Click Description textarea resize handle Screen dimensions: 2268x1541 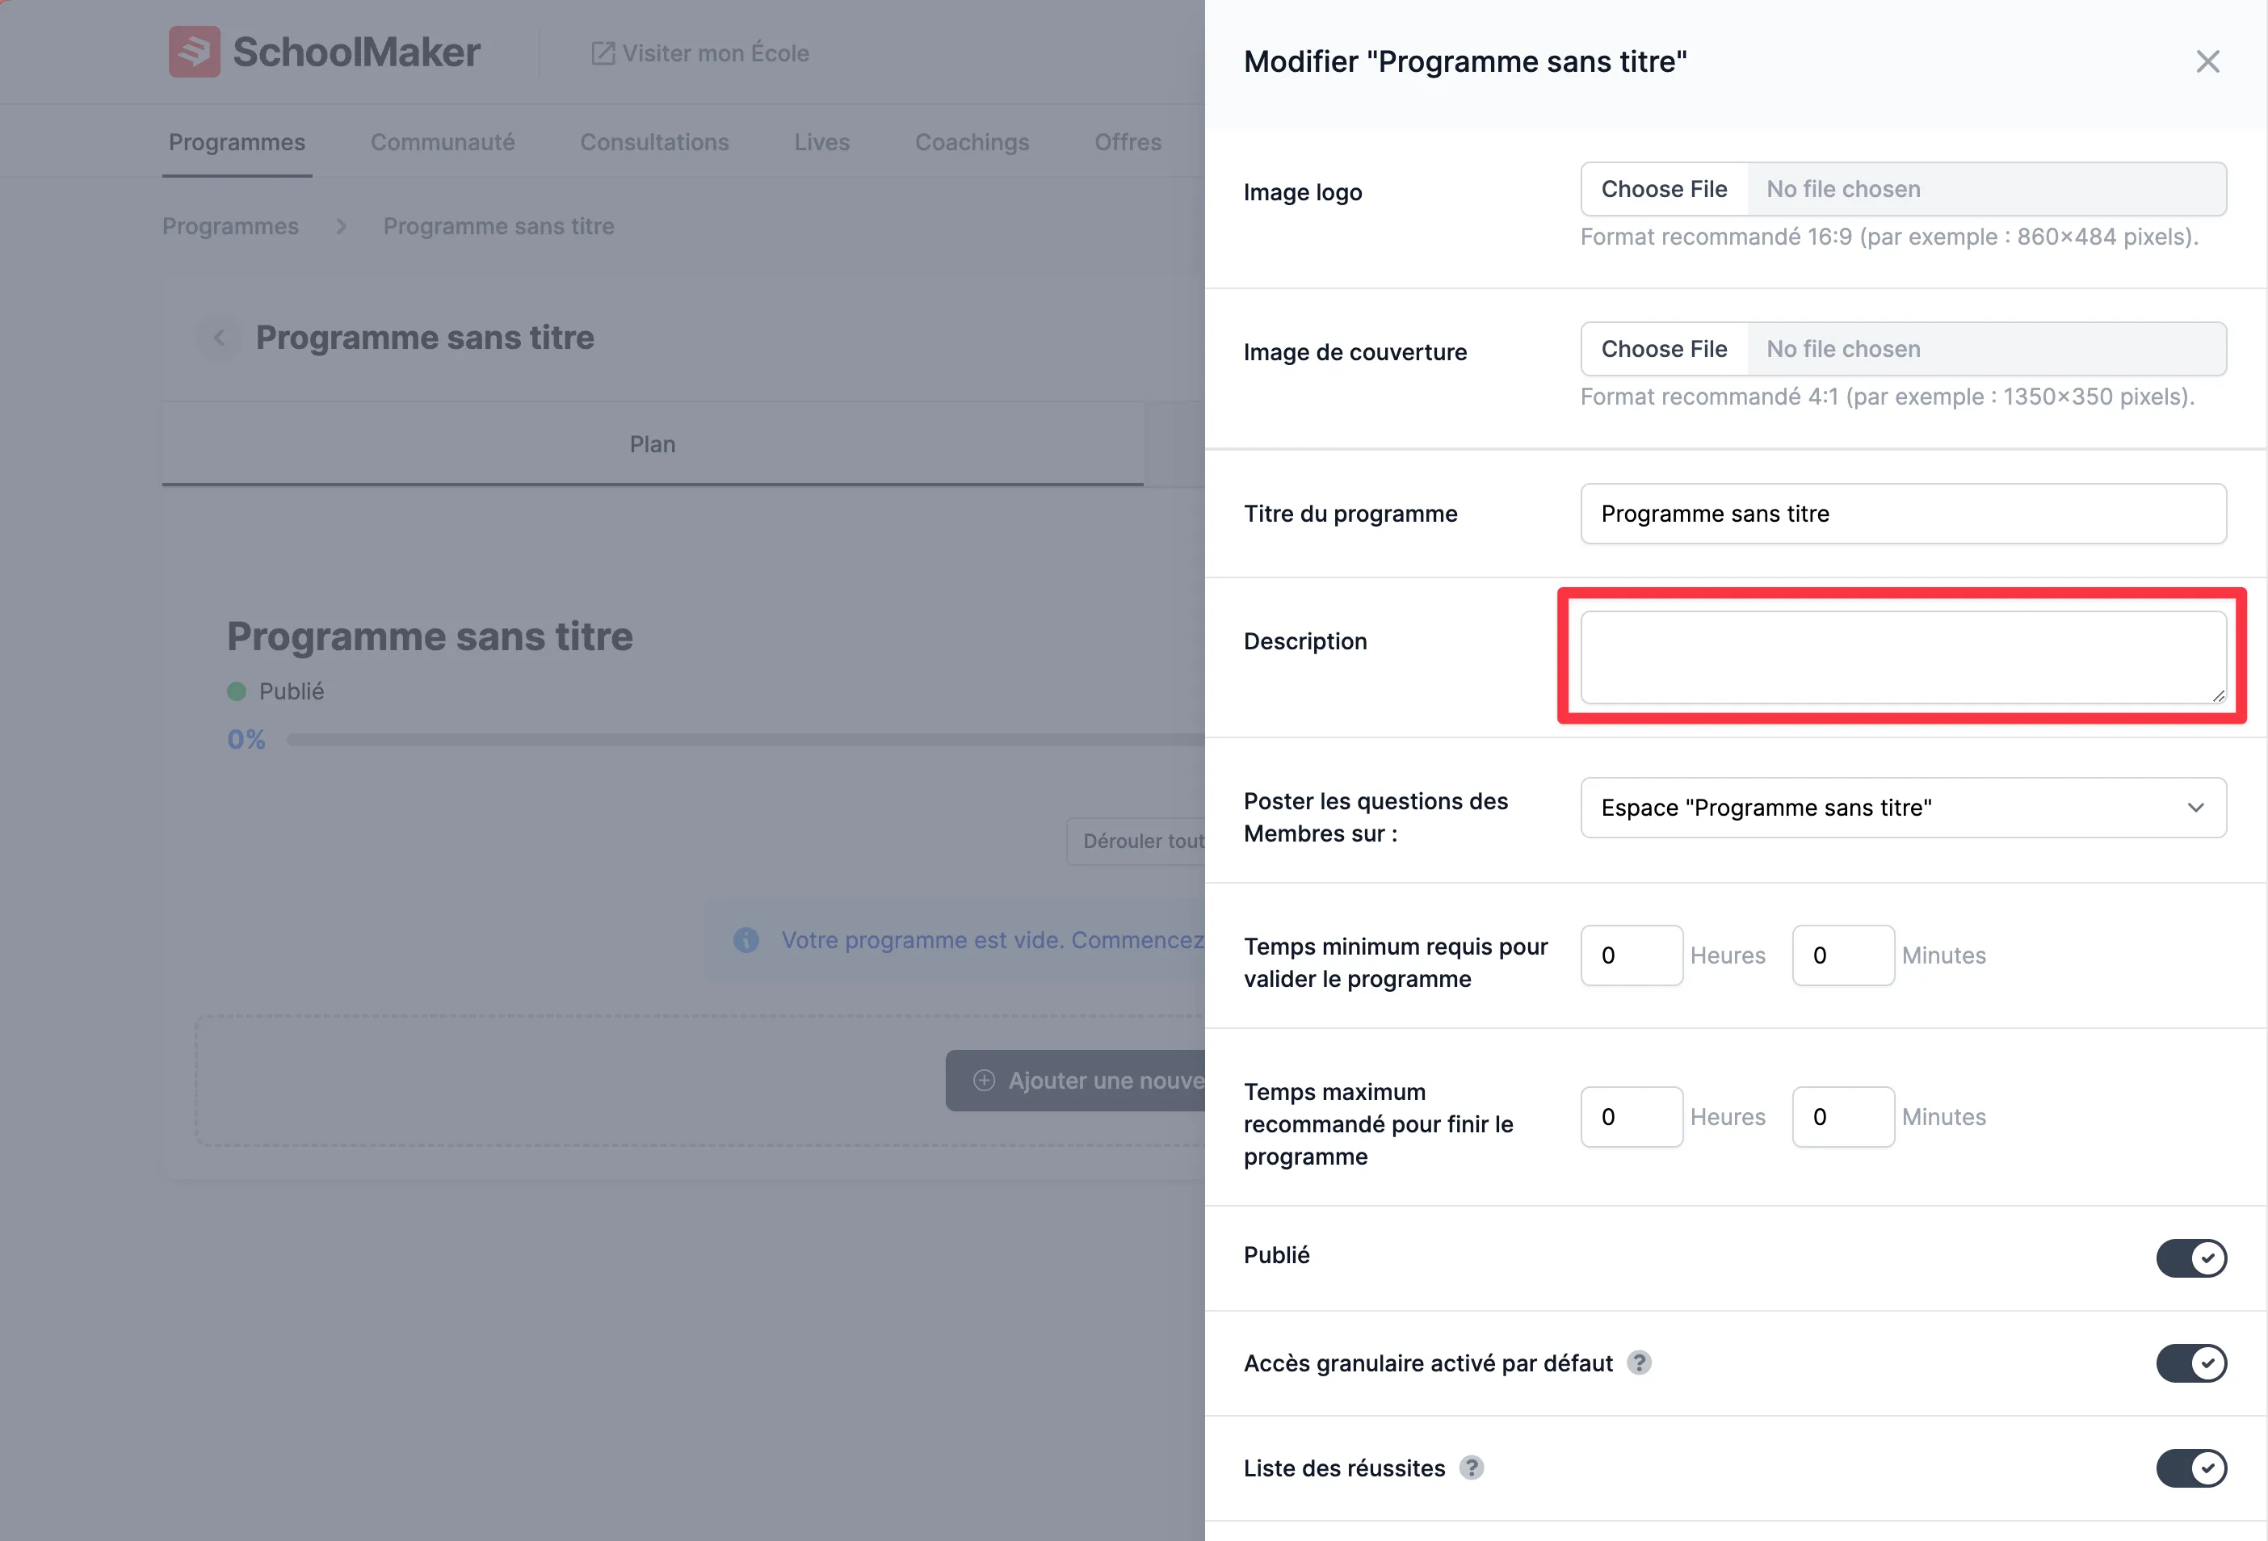coord(2218,696)
